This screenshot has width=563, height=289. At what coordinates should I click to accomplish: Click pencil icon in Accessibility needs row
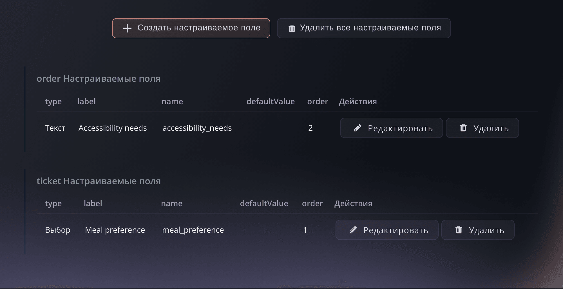[358, 128]
